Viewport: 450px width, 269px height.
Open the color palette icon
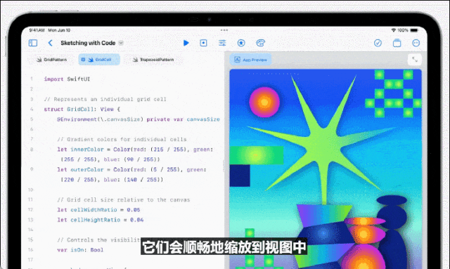pyautogui.click(x=260, y=43)
